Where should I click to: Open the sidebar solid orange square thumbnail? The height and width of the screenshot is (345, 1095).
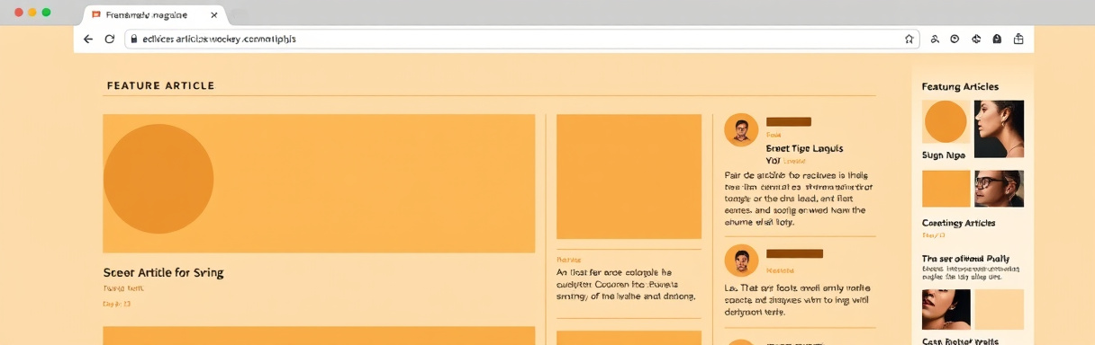point(946,189)
